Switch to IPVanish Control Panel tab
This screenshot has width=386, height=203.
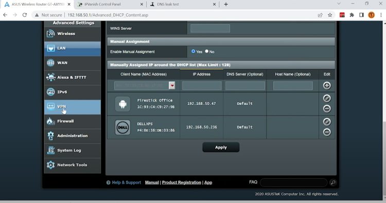pyautogui.click(x=102, y=4)
